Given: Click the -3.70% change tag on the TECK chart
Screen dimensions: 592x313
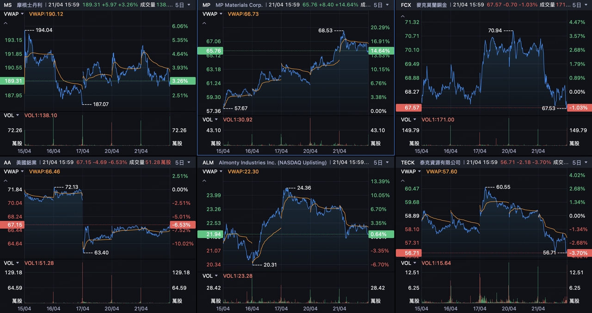Looking at the screenshot, I should [579, 253].
